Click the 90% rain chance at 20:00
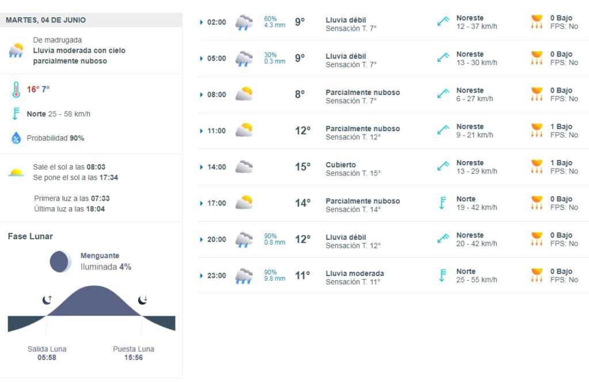589x382 pixels. (x=270, y=236)
